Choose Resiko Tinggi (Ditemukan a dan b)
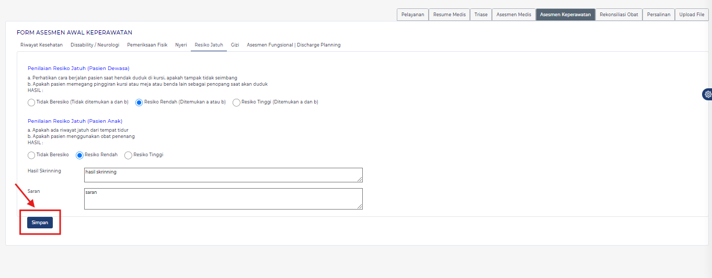712x278 pixels. [236, 102]
